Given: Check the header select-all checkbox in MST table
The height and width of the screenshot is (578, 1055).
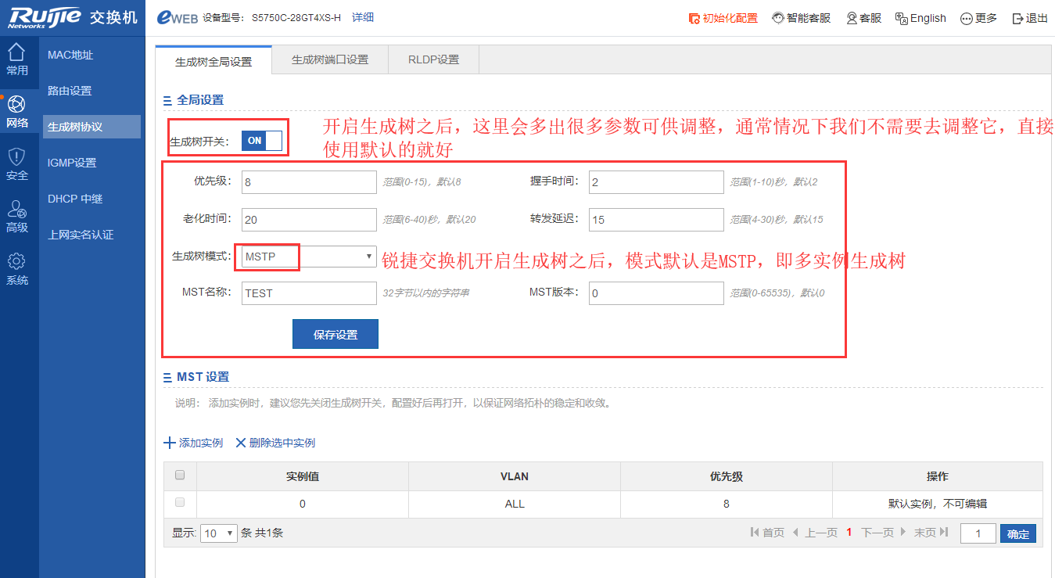Looking at the screenshot, I should coord(180,476).
